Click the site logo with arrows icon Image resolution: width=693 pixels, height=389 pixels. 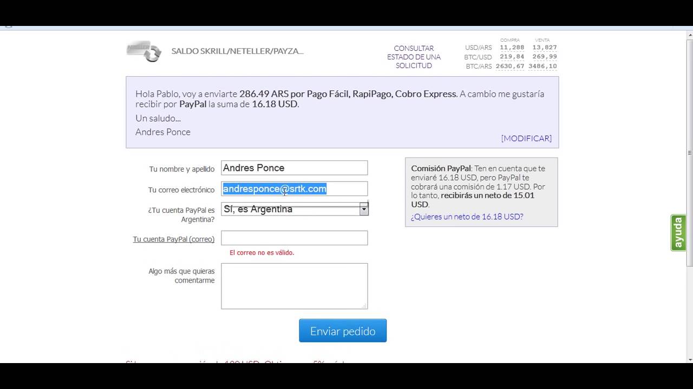[x=144, y=51]
